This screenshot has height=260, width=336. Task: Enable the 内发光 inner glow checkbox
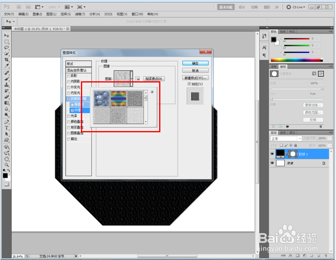68,93
